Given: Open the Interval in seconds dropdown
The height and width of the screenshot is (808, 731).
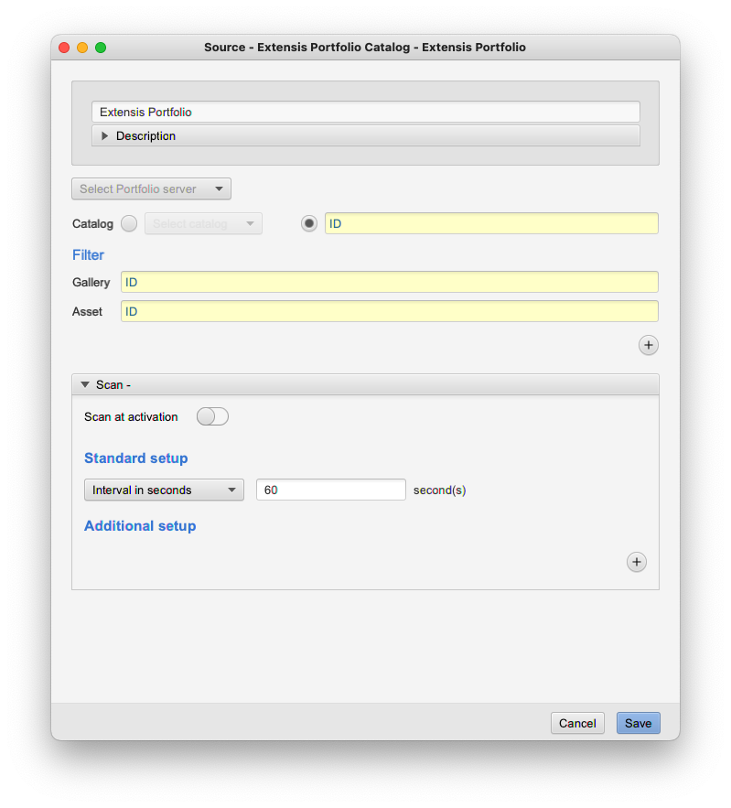Looking at the screenshot, I should click(x=164, y=490).
